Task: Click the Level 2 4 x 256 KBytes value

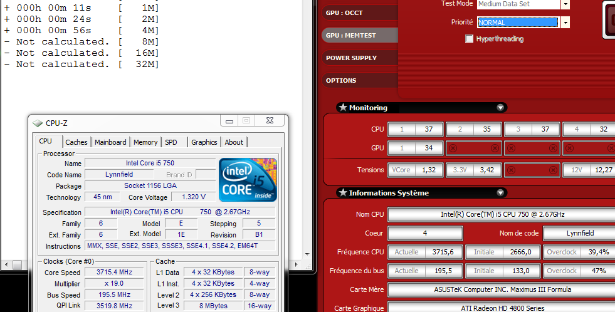Action: tap(213, 294)
